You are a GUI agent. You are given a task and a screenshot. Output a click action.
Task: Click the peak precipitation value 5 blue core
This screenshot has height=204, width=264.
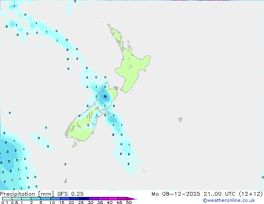(105, 97)
